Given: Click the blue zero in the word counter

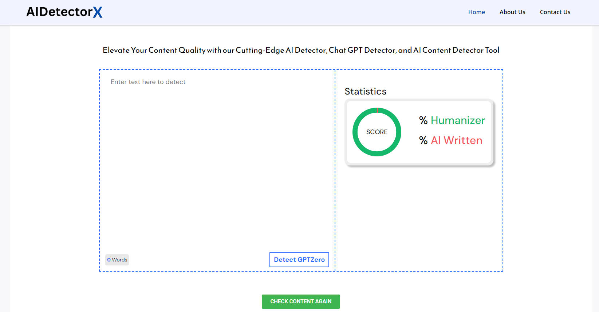Looking at the screenshot, I should (x=109, y=260).
